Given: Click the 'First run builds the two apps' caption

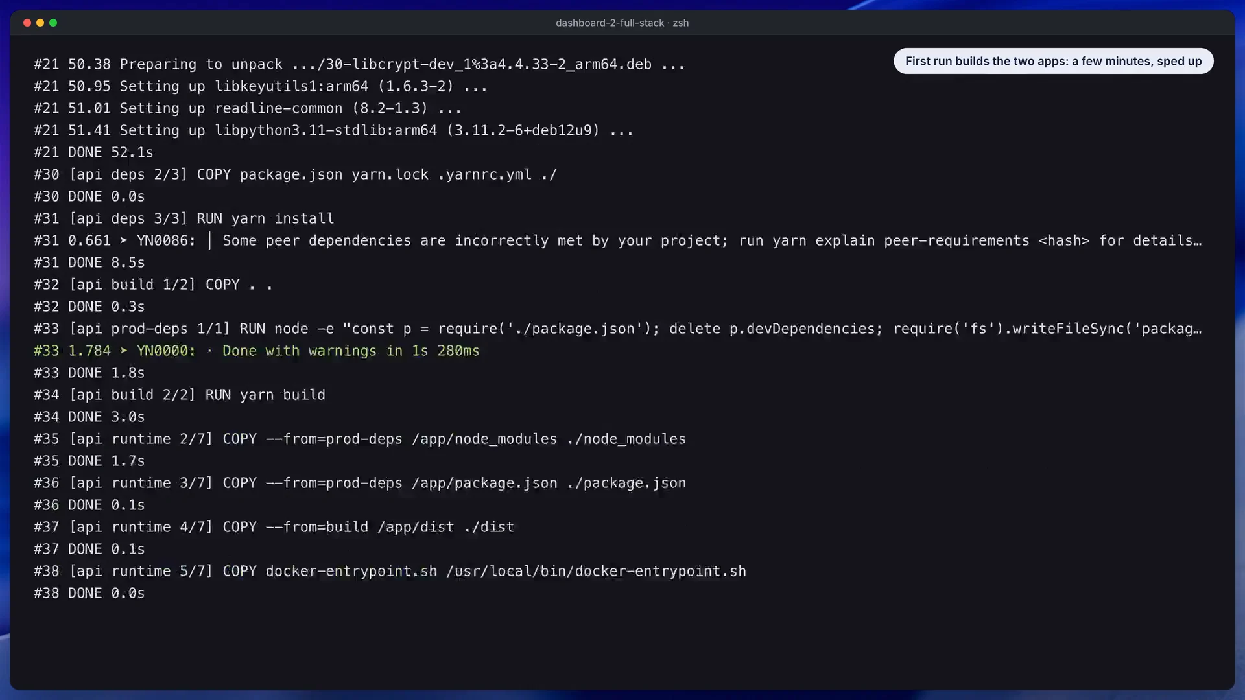Looking at the screenshot, I should pyautogui.click(x=1053, y=61).
